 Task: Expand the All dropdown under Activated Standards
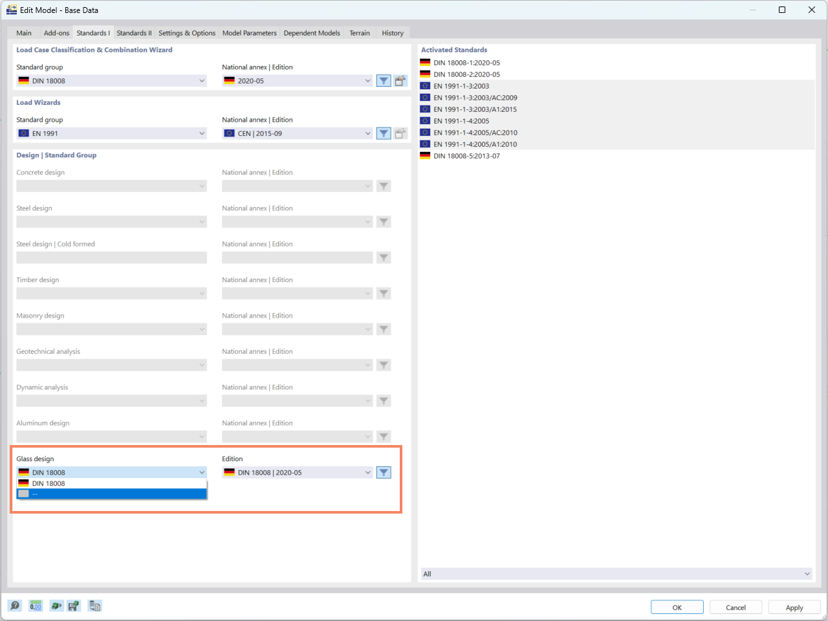point(616,574)
